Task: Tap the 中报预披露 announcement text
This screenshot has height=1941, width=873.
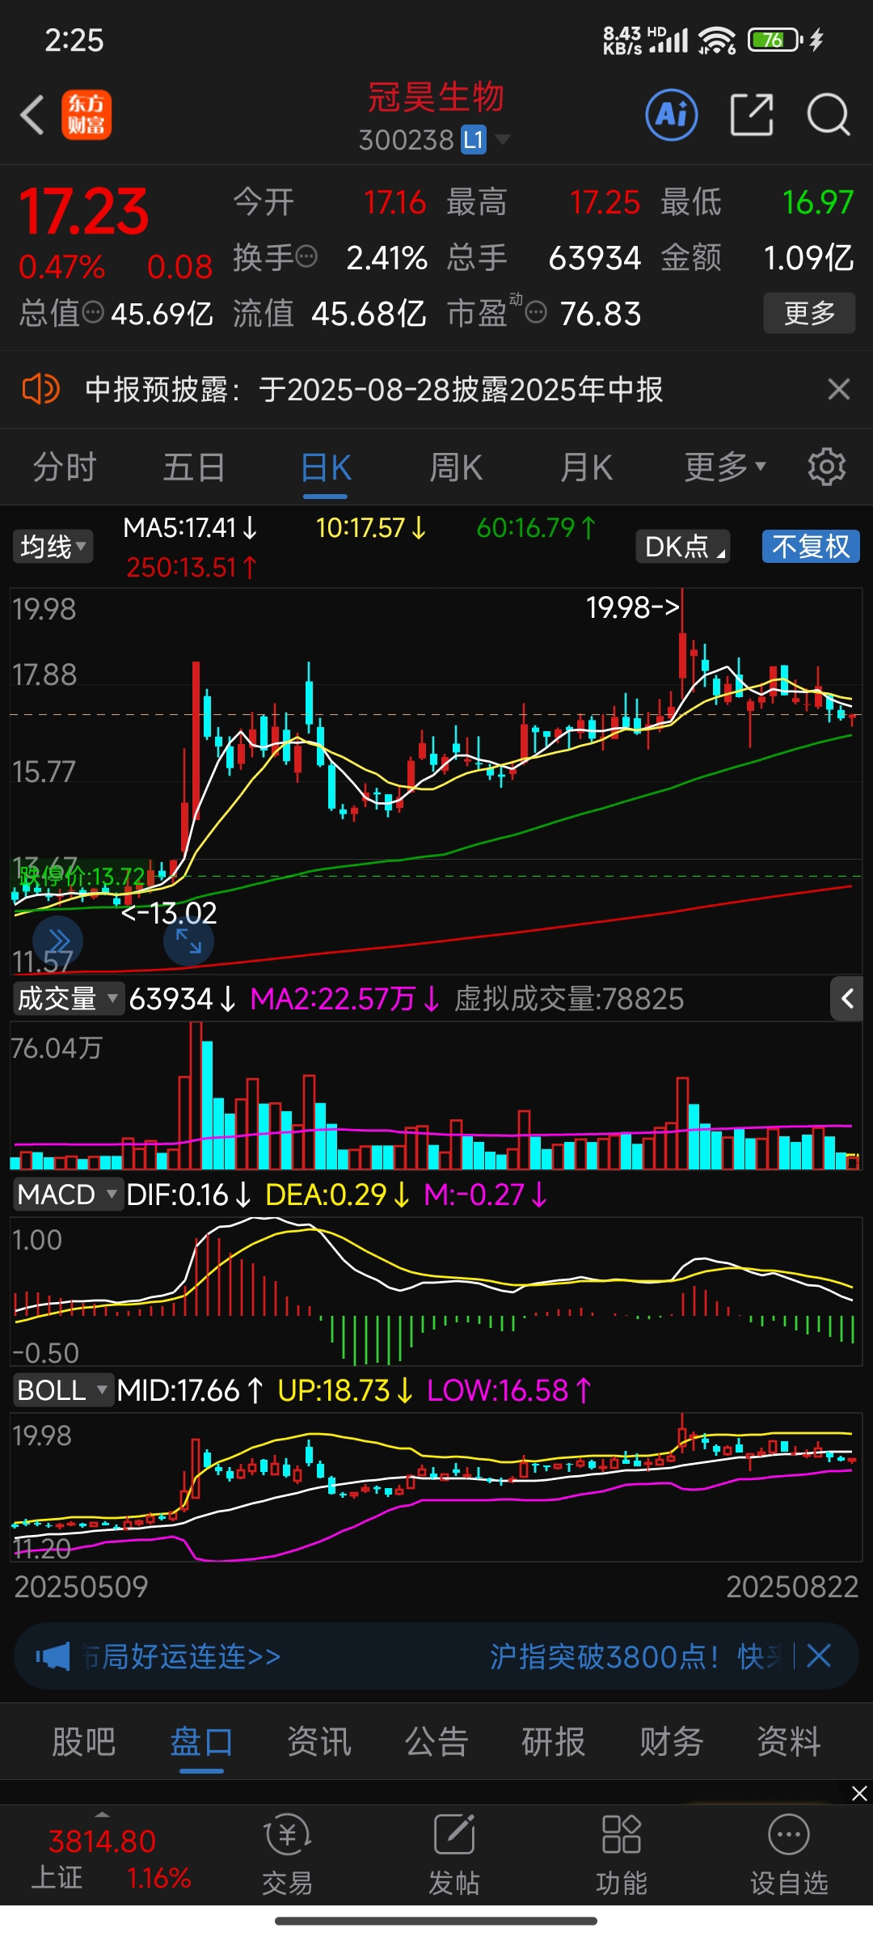Action: pyautogui.click(x=374, y=389)
